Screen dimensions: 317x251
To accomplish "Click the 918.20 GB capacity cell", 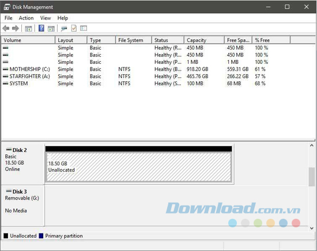I will [198, 69].
